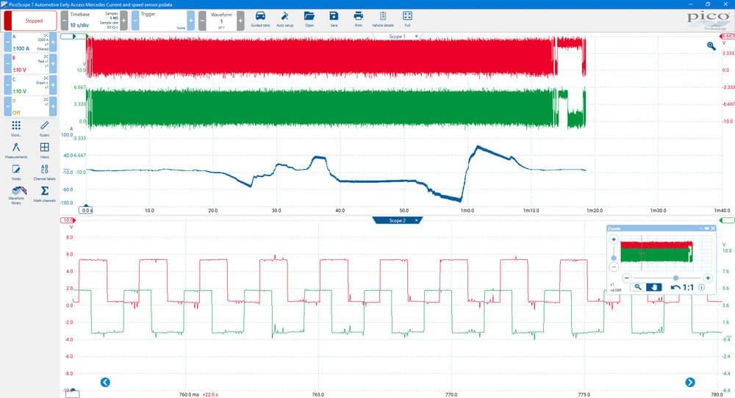
Task: Go to next section with right arrow button
Action: pyautogui.click(x=690, y=382)
